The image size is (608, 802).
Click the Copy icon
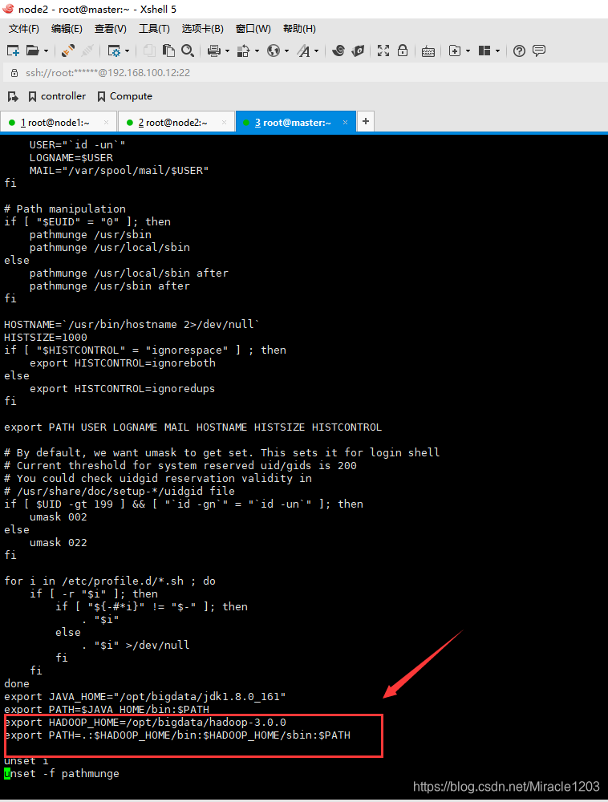coord(149,51)
